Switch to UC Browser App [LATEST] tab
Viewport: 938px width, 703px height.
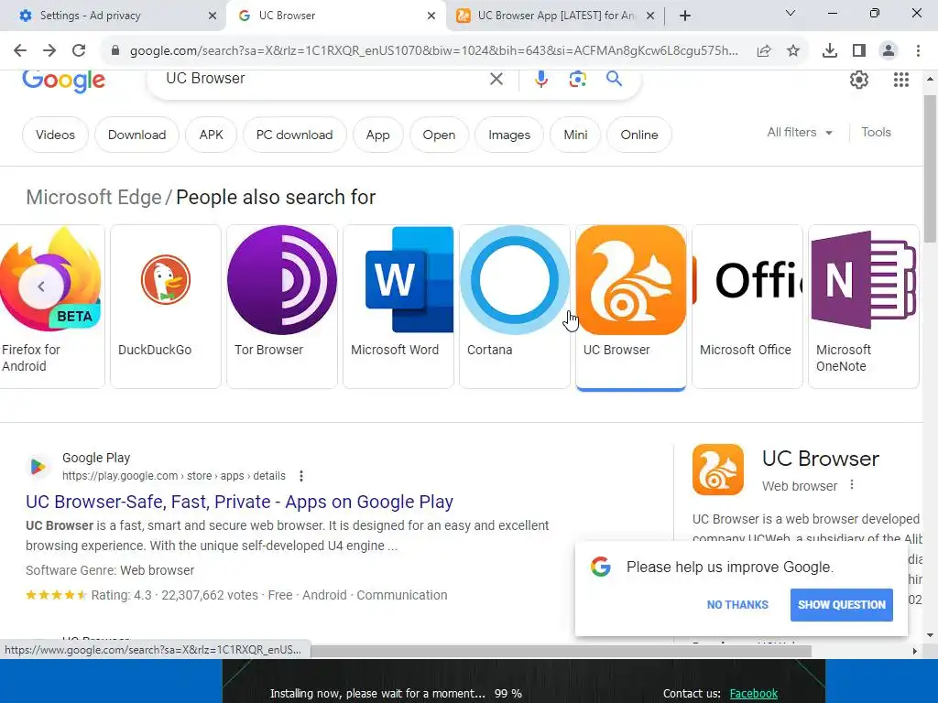pos(555,16)
